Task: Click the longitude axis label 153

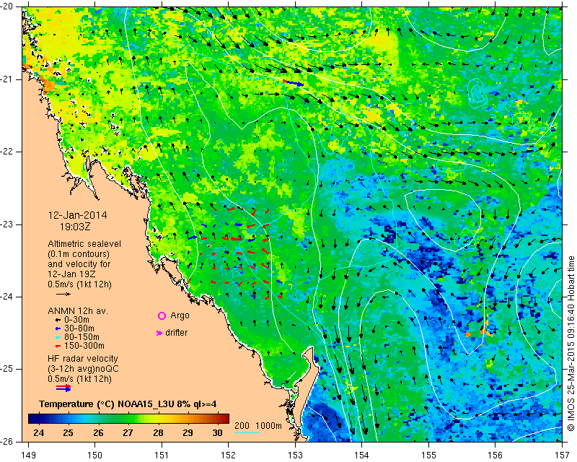Action: [x=295, y=456]
